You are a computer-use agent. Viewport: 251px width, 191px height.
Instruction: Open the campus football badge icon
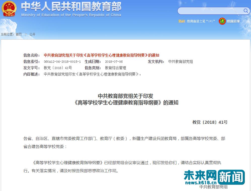coord(222,21)
